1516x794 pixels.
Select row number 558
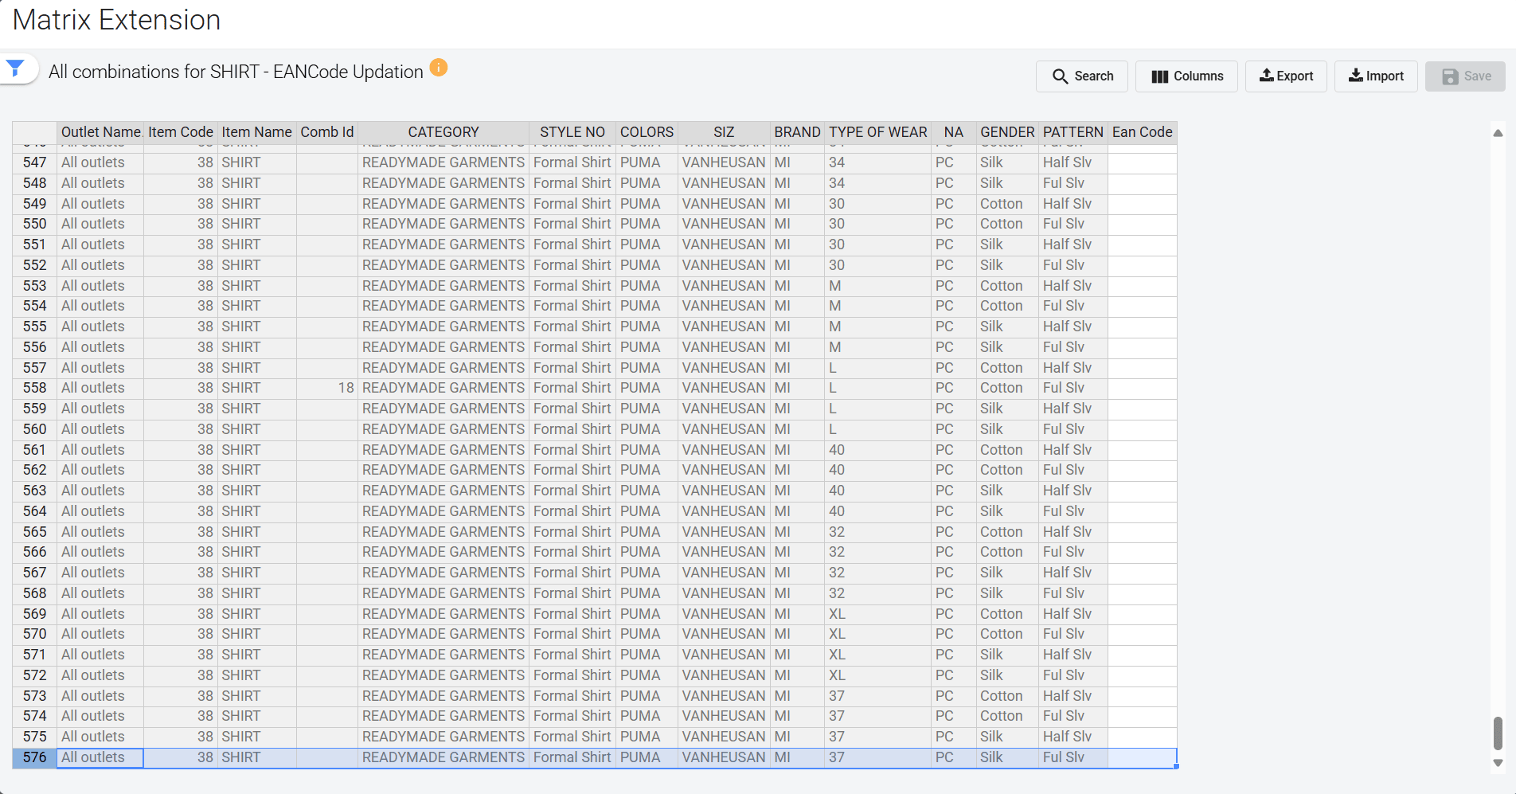(x=35, y=388)
